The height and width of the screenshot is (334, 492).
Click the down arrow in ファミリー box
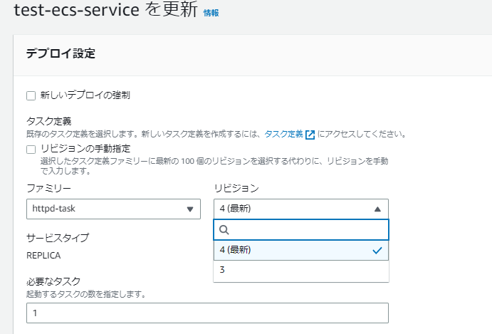pos(190,209)
